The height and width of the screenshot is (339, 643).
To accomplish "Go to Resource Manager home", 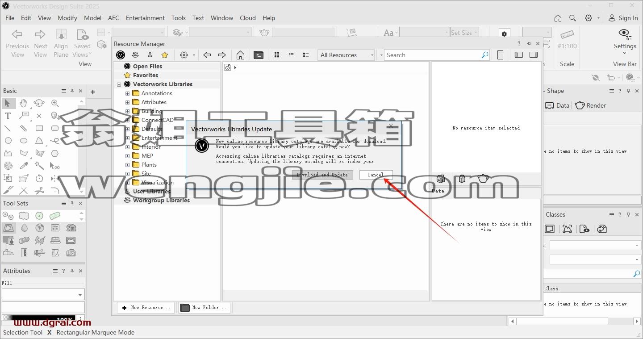I will [x=240, y=55].
